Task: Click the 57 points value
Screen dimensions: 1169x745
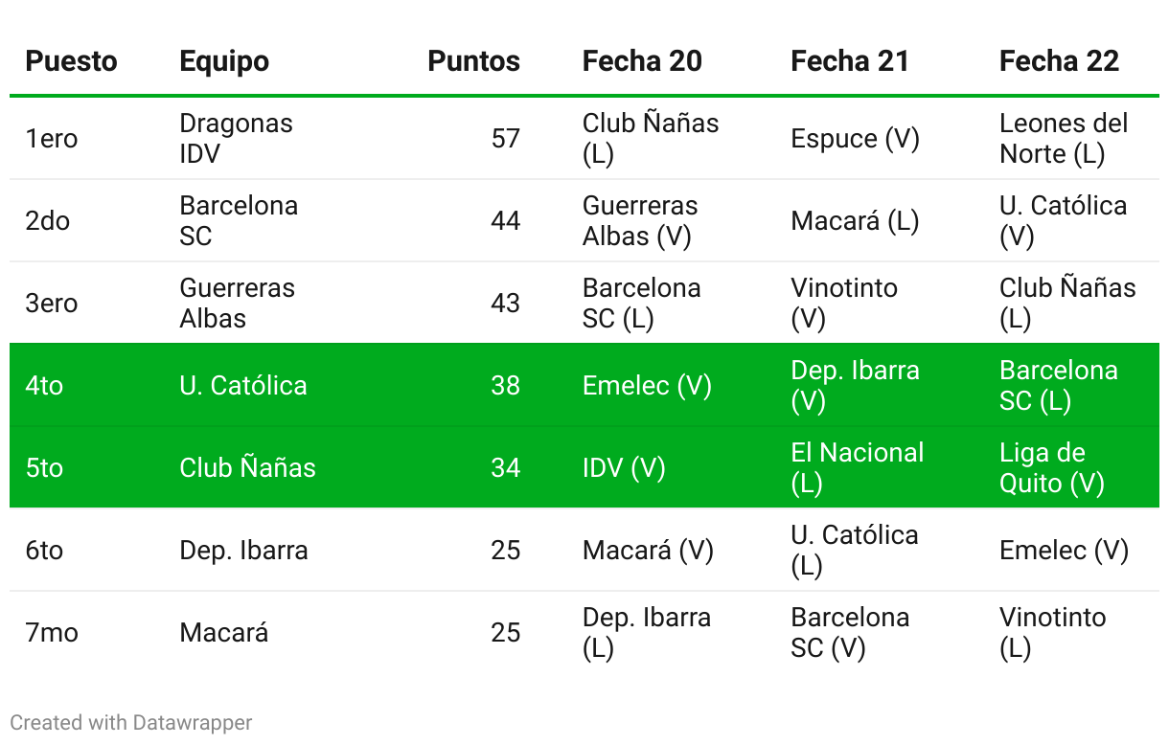Action: (x=505, y=139)
